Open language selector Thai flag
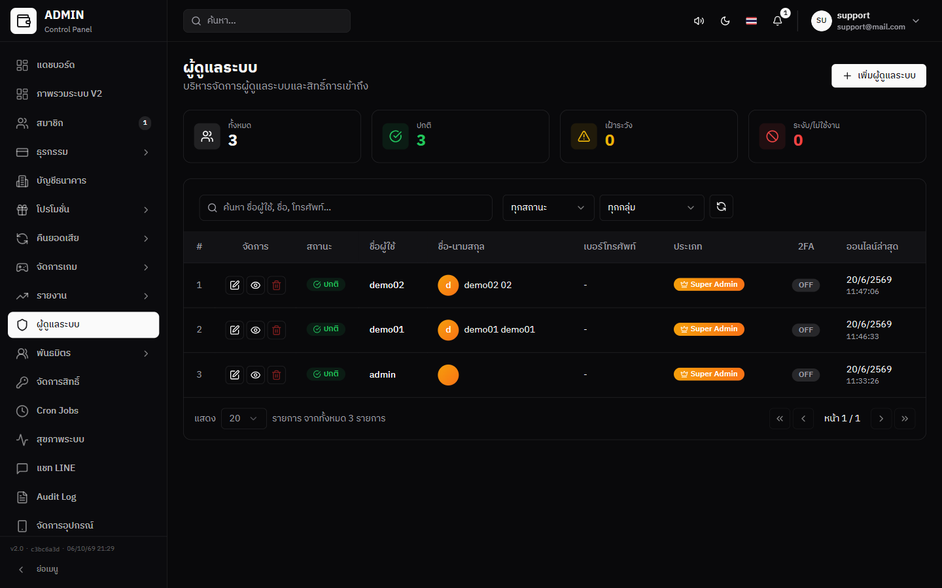942x588 pixels. (x=751, y=21)
